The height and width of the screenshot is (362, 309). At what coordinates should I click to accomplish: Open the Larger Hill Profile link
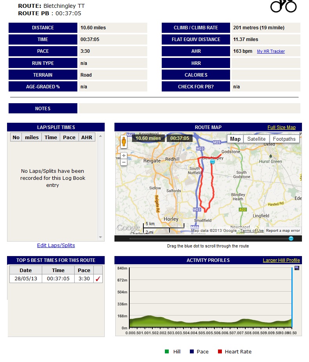[x=281, y=260]
